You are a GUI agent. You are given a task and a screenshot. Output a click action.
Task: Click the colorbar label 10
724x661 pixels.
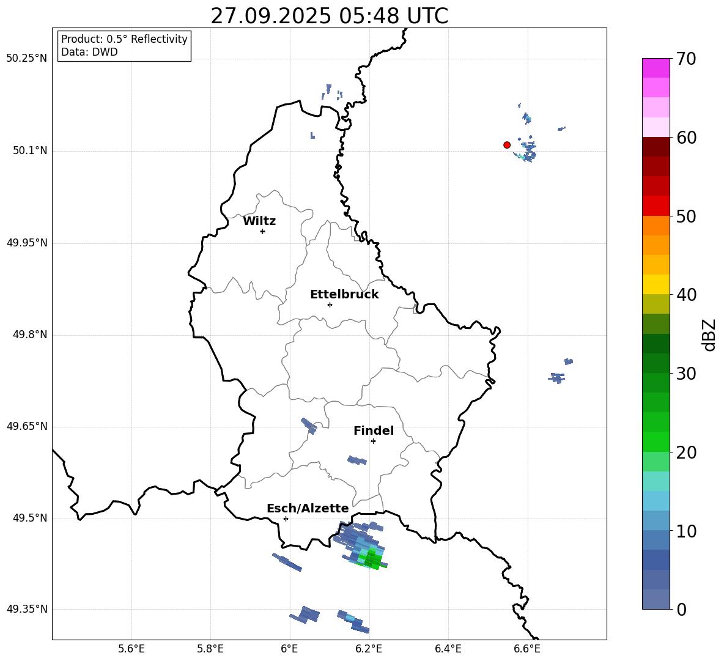686,531
